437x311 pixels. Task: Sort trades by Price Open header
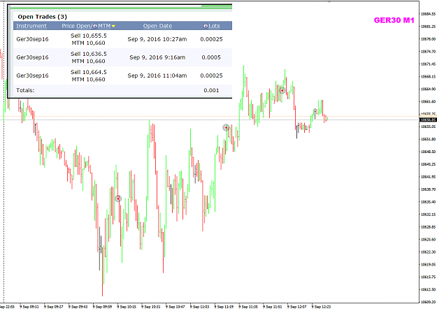point(76,26)
